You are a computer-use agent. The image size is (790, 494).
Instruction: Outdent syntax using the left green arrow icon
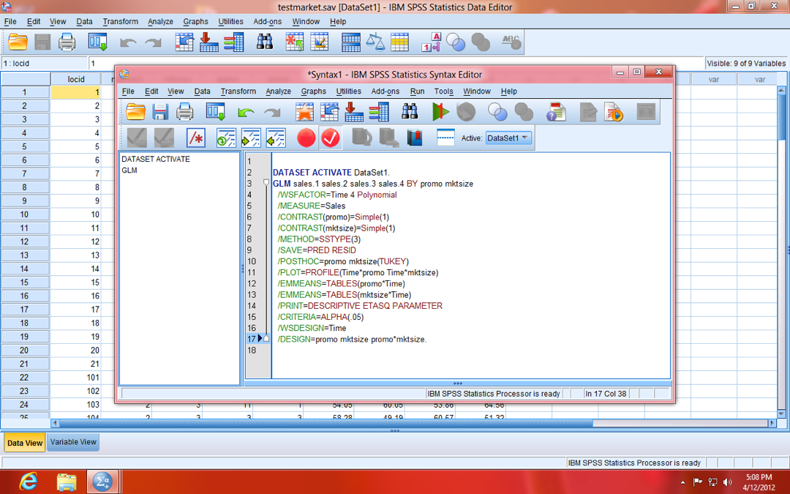point(276,138)
